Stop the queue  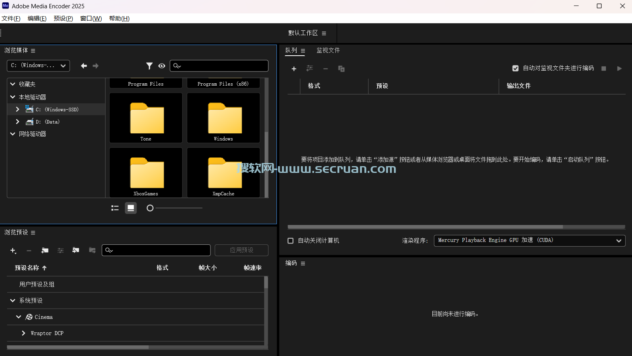(604, 68)
